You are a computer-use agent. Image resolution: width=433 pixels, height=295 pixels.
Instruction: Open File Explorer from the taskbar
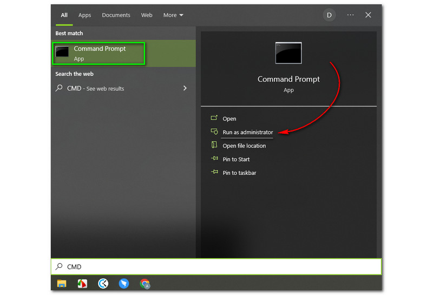pyautogui.click(x=62, y=284)
